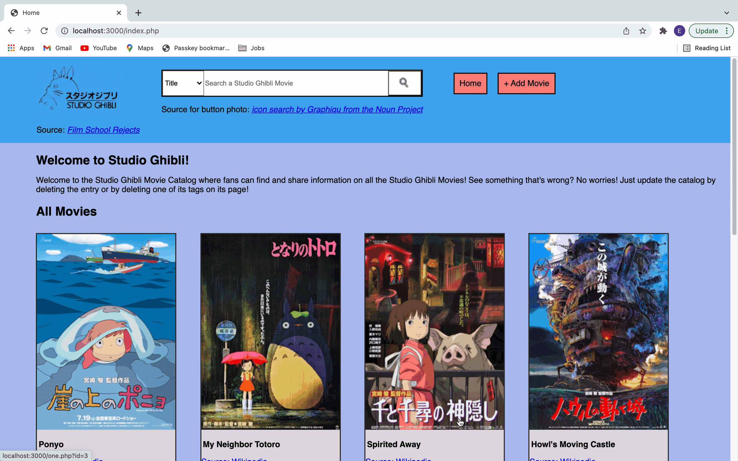Image resolution: width=738 pixels, height=461 pixels.
Task: Open the Spirited Away poster thumbnail
Action: coord(434,331)
